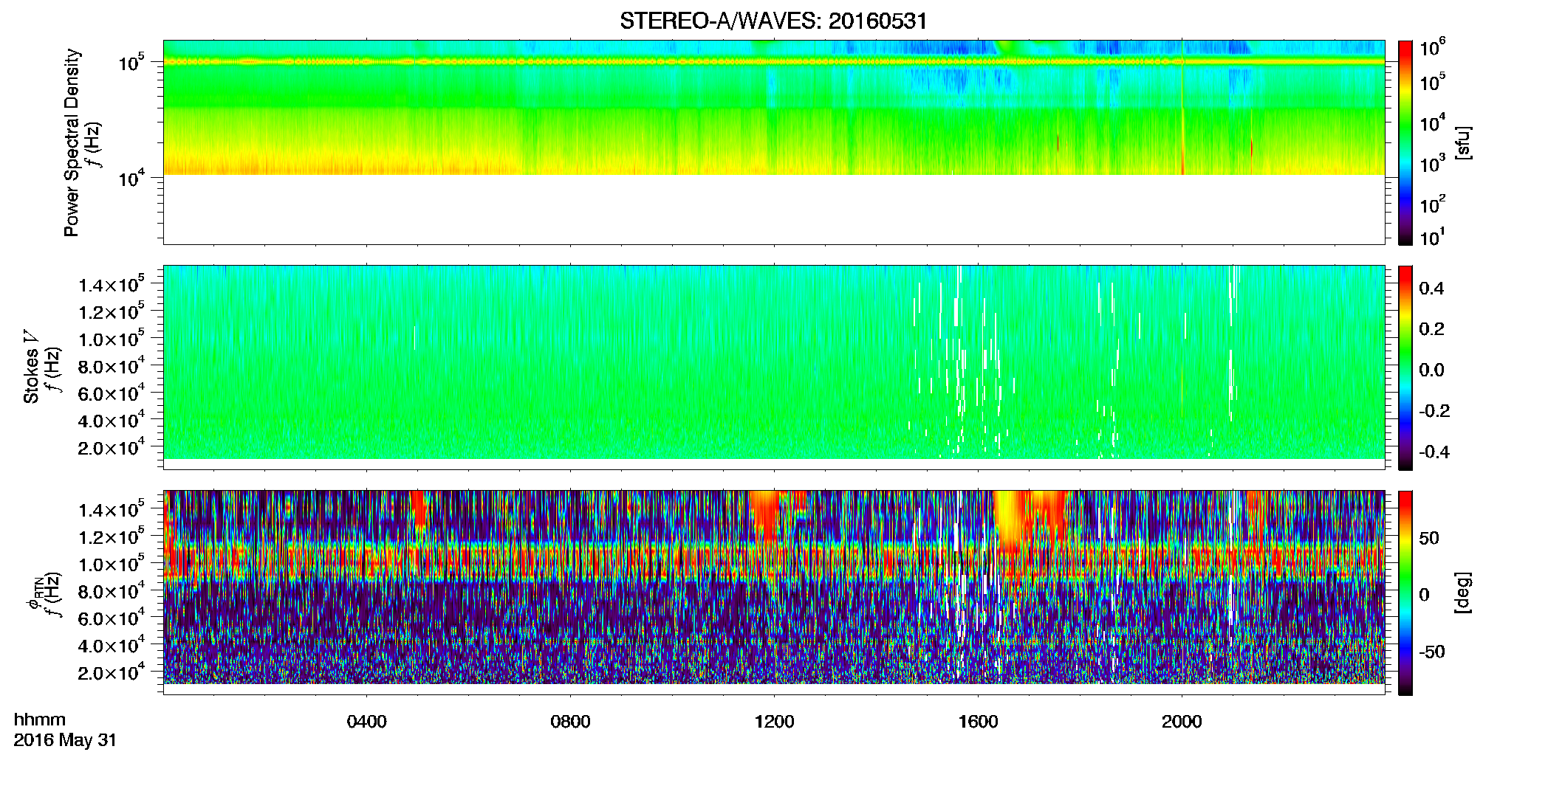
Task: Click the 2016 May 31 date label
Action: click(x=65, y=740)
